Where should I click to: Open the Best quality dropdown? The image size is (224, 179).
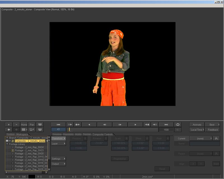(213, 124)
